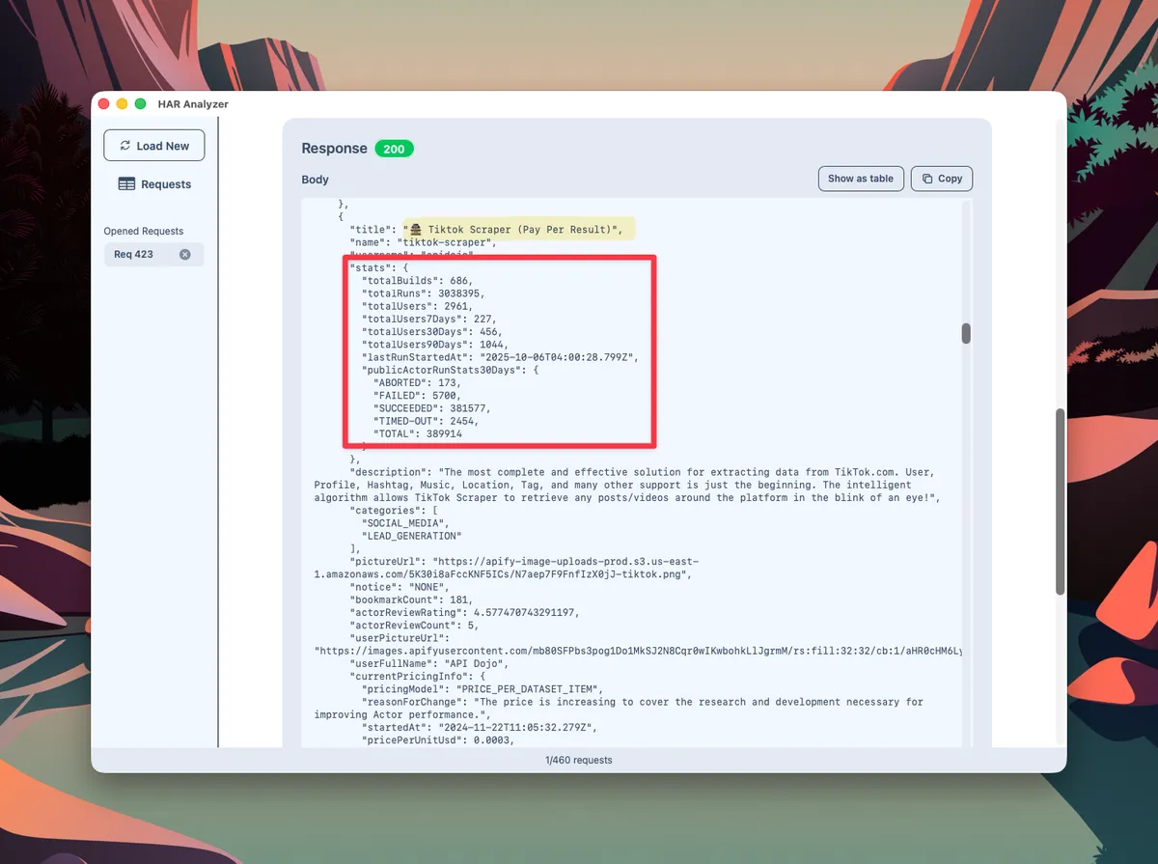1158x864 pixels.
Task: Click the copy icon in the Copy button
Action: (927, 179)
